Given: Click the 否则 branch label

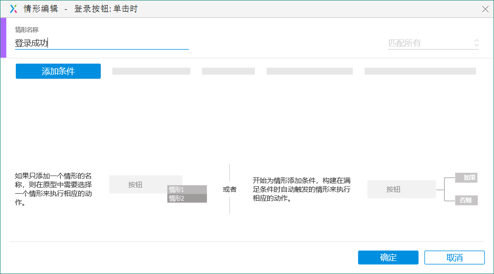Looking at the screenshot, I should click(467, 200).
